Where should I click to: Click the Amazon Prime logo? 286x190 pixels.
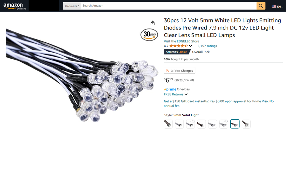pyautogui.click(x=15, y=6)
